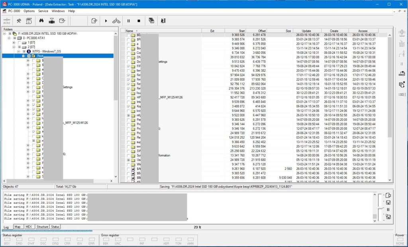Toggle checkbox for row with start 9 365 526
This screenshot has height=247, width=408.
tap(129, 35)
